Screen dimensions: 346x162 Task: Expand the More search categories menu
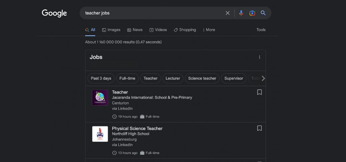point(209,30)
